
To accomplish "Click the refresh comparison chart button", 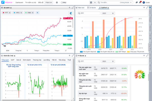I will click(71, 13).
